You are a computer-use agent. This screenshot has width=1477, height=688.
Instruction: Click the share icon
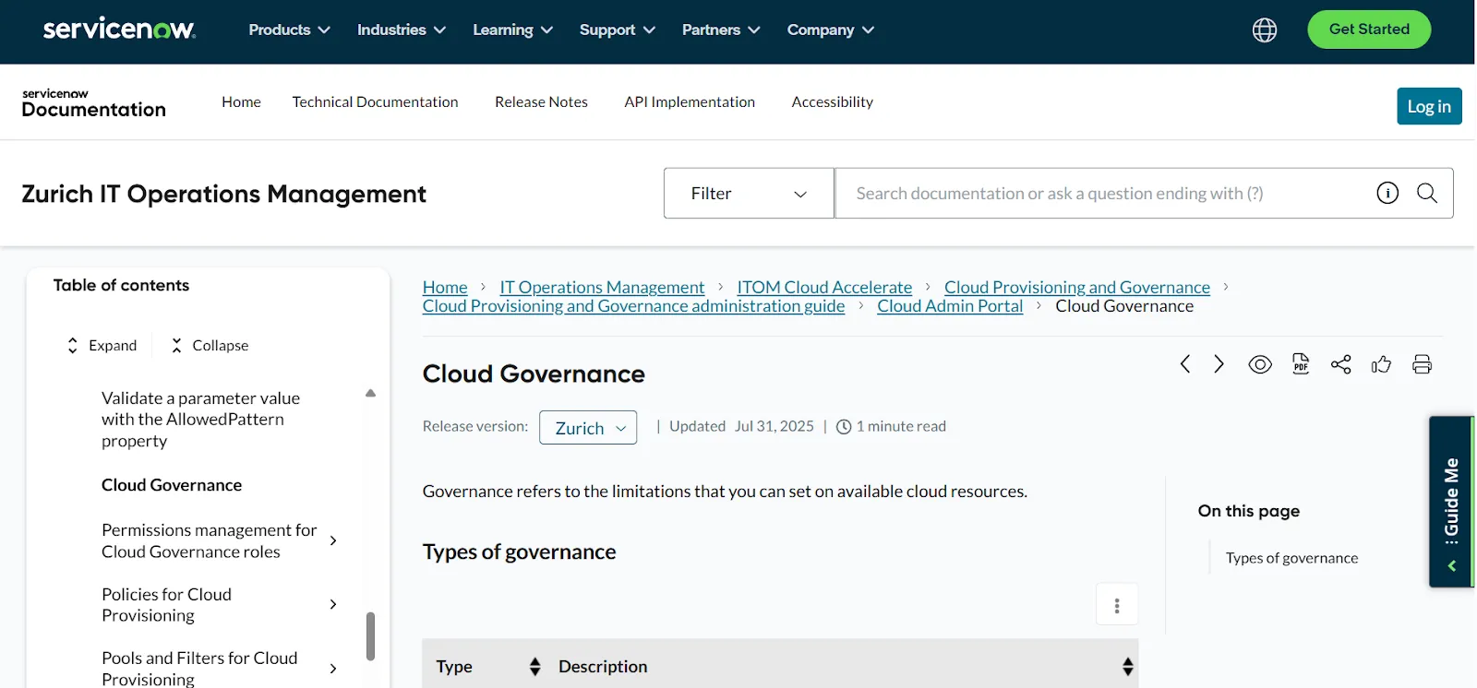coord(1341,364)
